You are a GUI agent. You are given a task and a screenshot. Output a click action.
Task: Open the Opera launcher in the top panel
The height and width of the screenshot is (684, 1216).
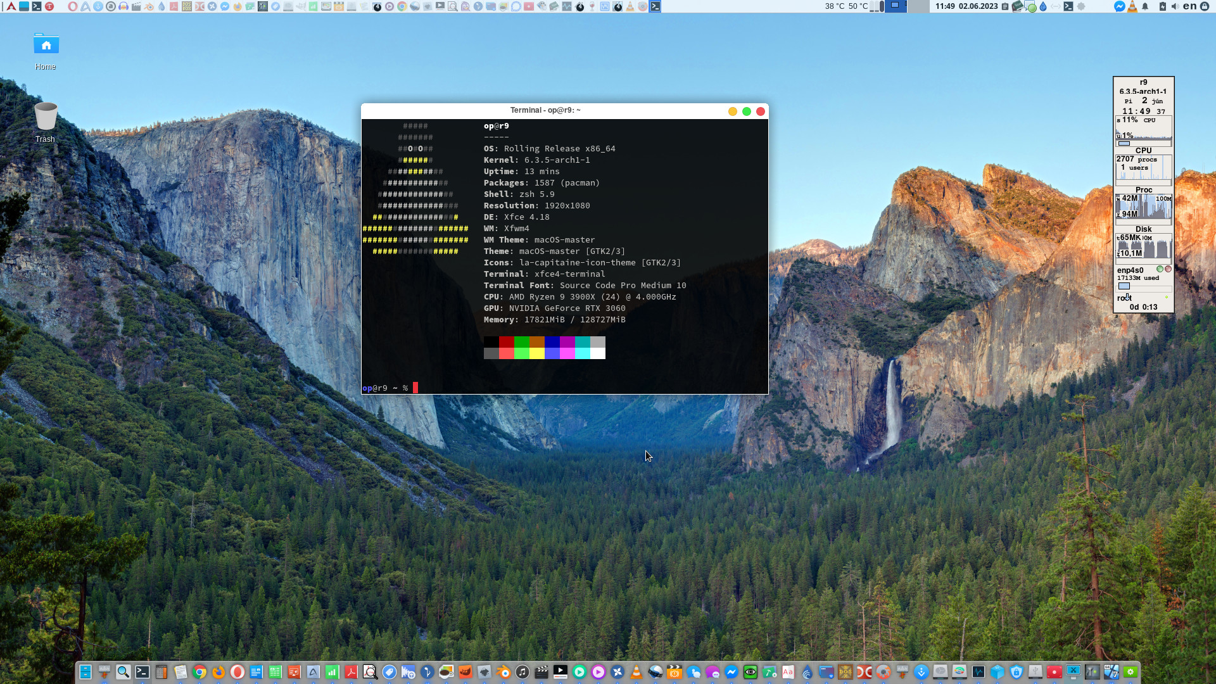73,6
